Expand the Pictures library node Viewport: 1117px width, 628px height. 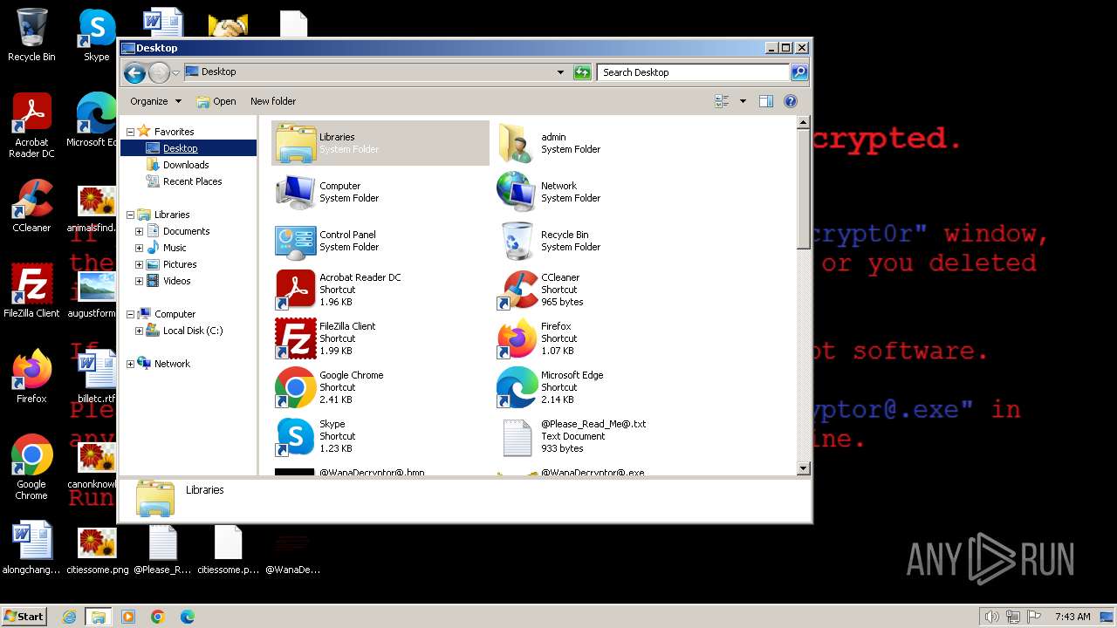coord(139,264)
